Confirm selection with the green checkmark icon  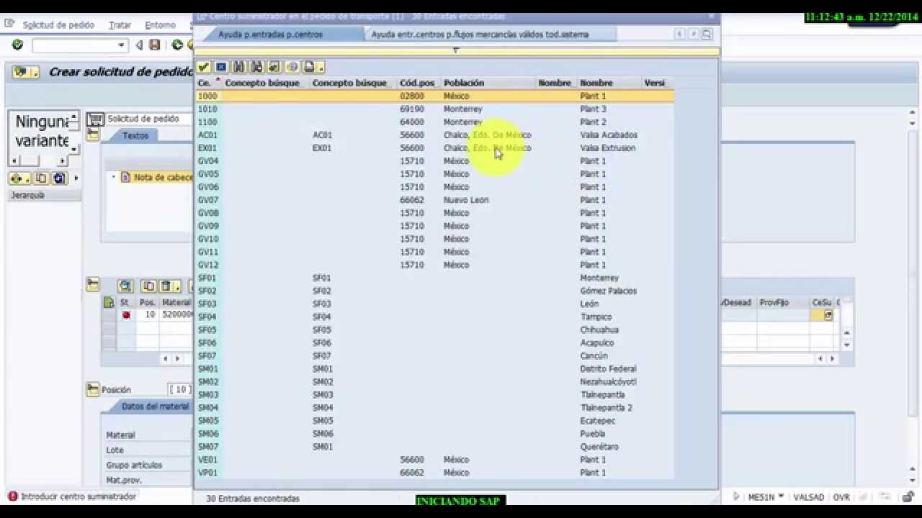[x=204, y=67]
